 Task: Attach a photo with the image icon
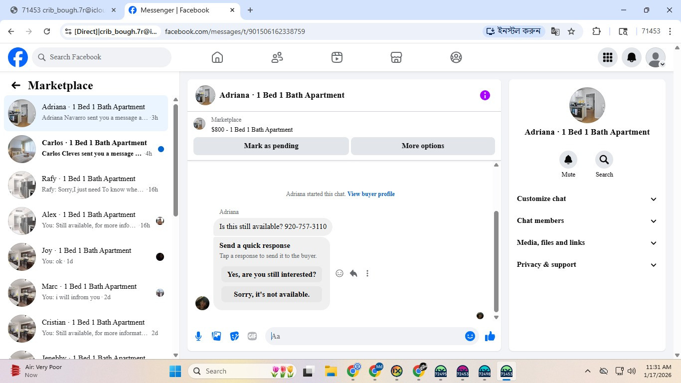(216, 336)
